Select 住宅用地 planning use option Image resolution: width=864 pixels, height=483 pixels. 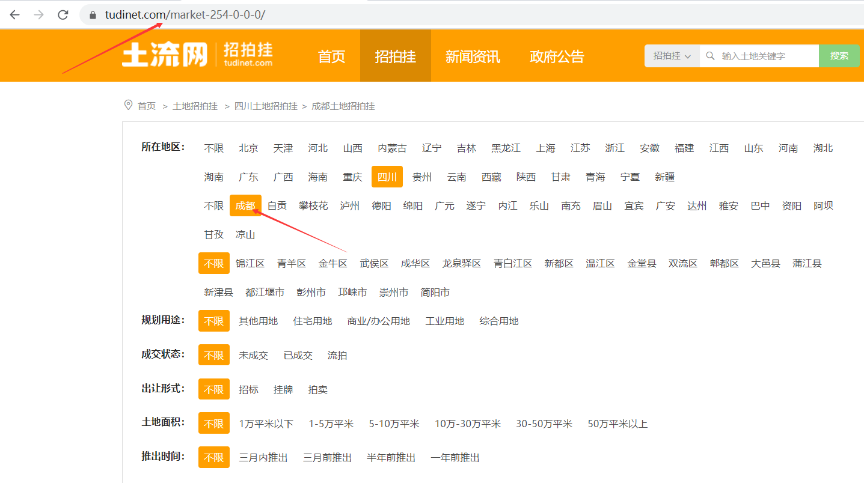pos(313,320)
